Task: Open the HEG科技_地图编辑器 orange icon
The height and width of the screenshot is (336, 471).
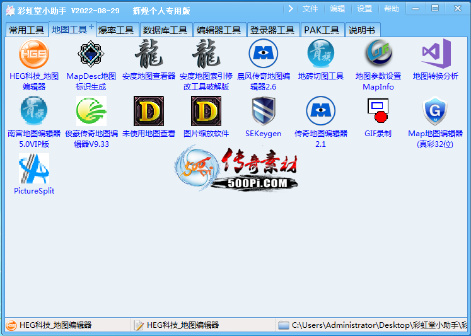Action: [34, 54]
